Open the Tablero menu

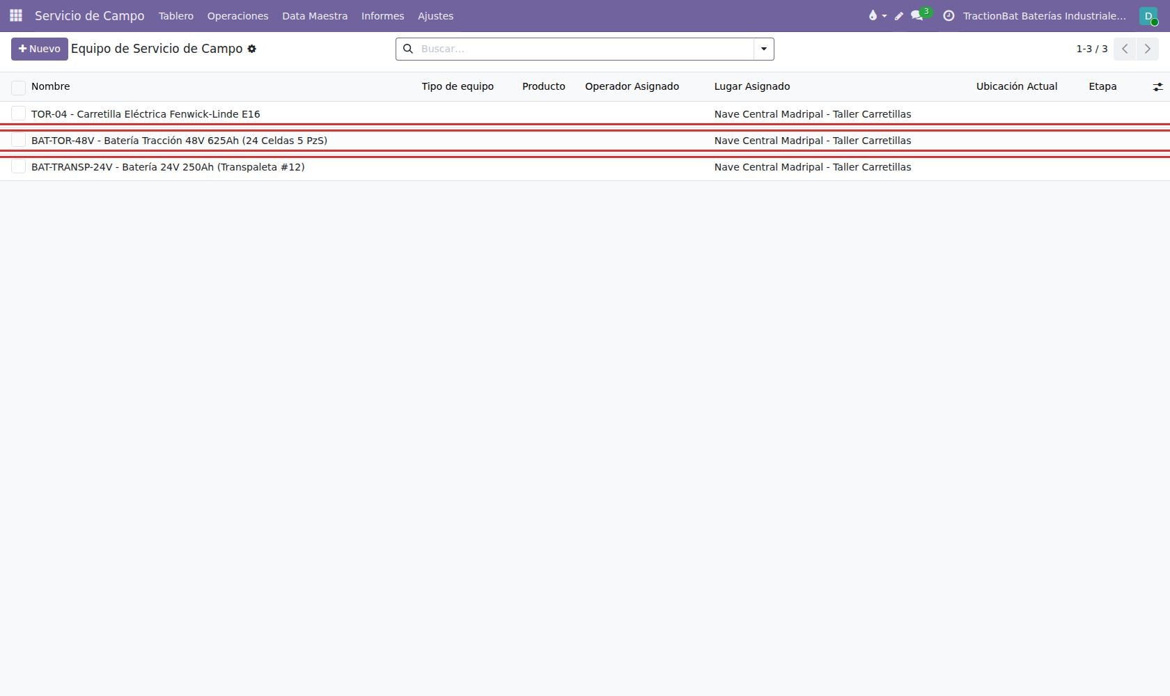click(x=176, y=15)
